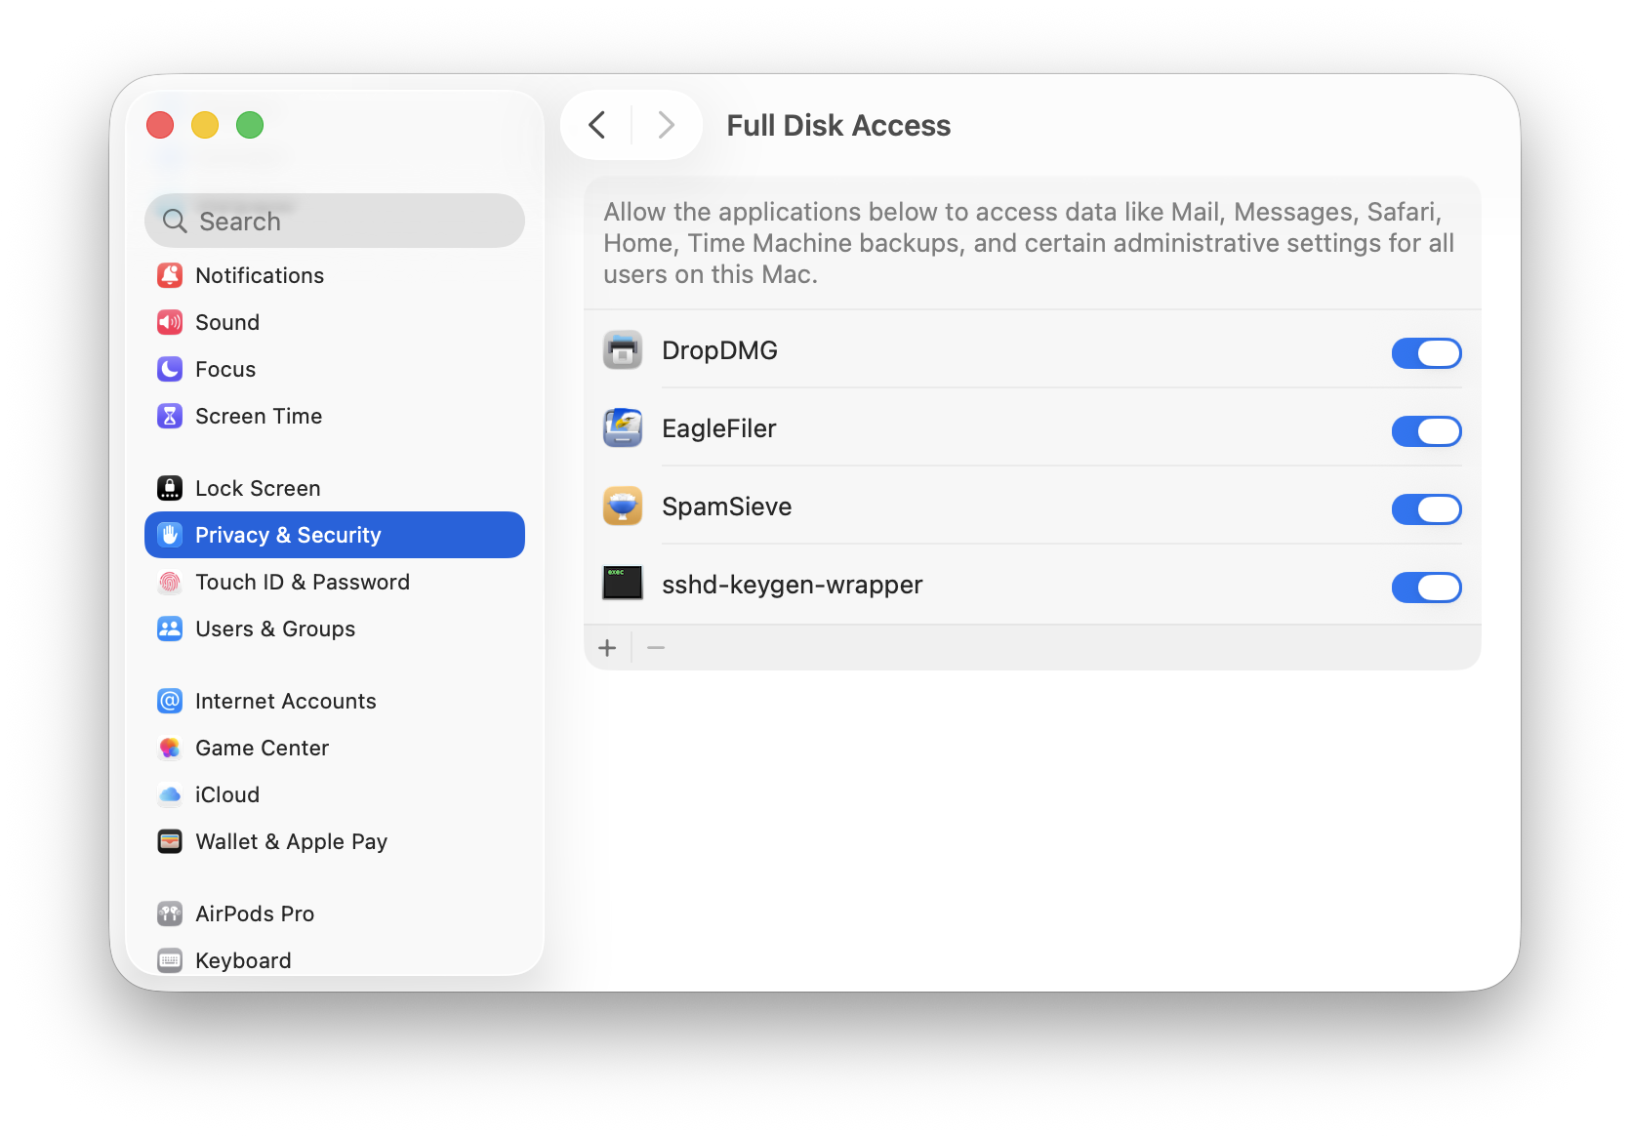Open iCloud settings via the cloud icon
Image resolution: width=1630 pixels, height=1136 pixels.
170,794
